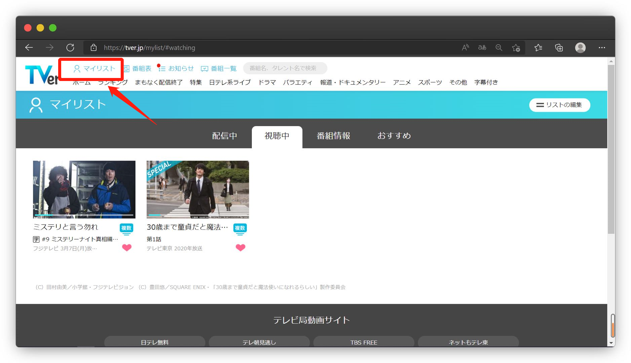Click the address bar URL
Screen dimensions: 631x363
[x=149, y=48]
